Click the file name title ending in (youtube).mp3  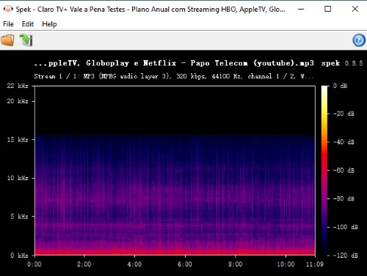pos(174,63)
